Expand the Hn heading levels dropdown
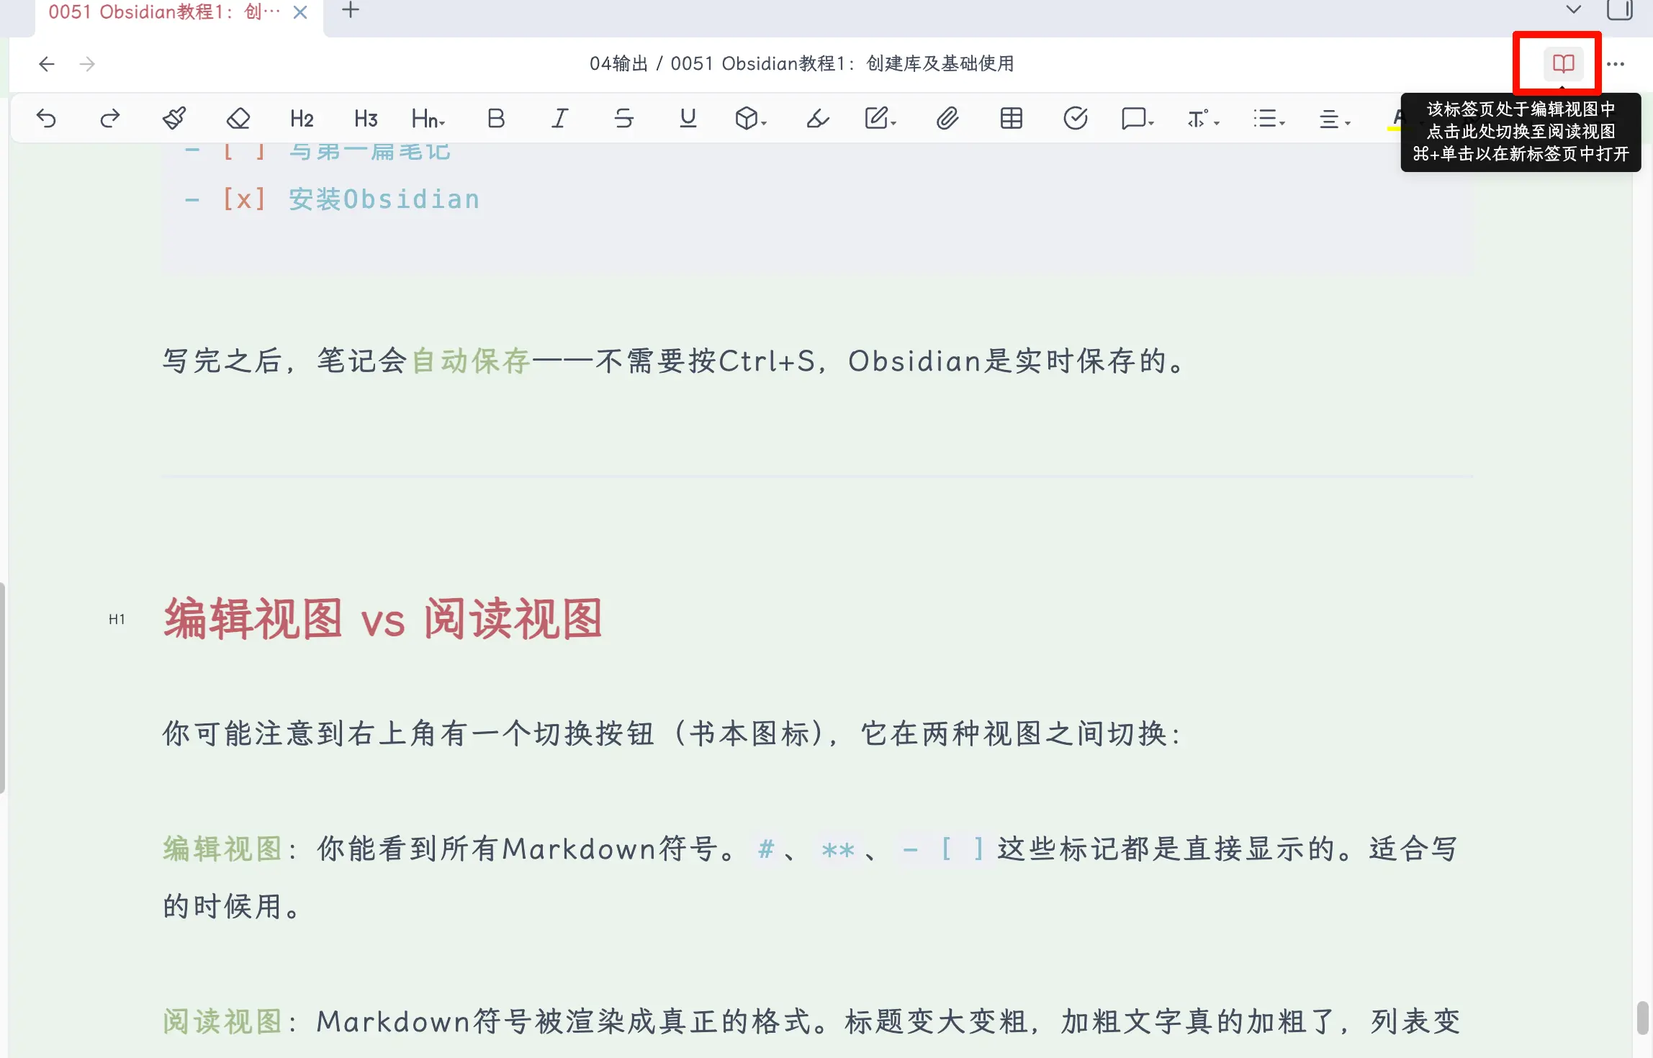Viewport: 1653px width, 1058px height. pos(428,118)
